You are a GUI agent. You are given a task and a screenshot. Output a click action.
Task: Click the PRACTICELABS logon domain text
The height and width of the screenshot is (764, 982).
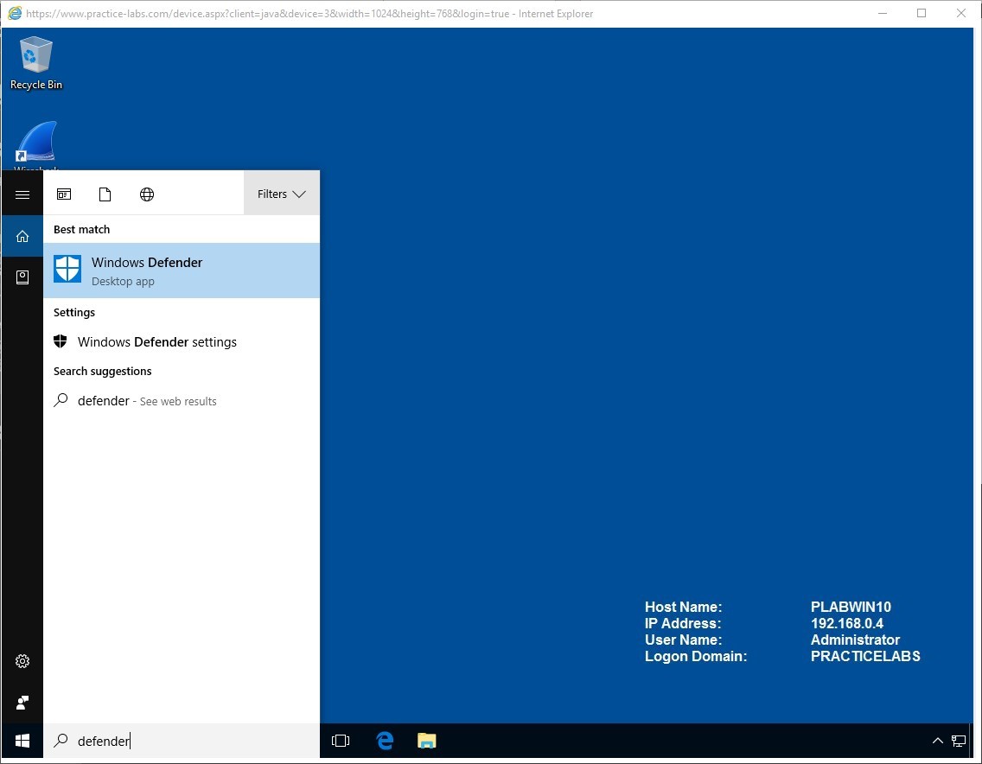[865, 656]
